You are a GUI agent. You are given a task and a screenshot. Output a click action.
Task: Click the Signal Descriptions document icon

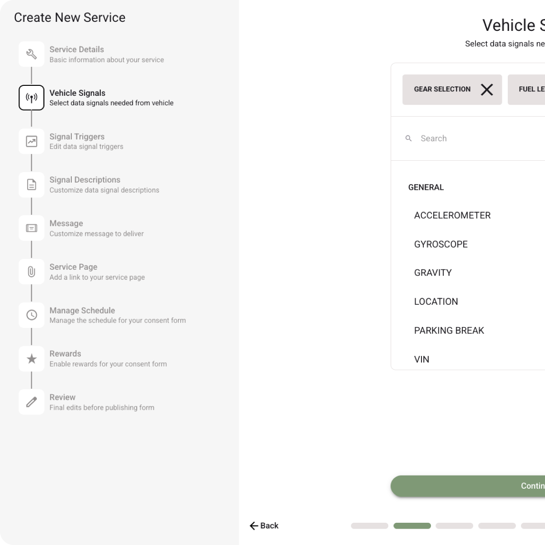click(x=31, y=184)
